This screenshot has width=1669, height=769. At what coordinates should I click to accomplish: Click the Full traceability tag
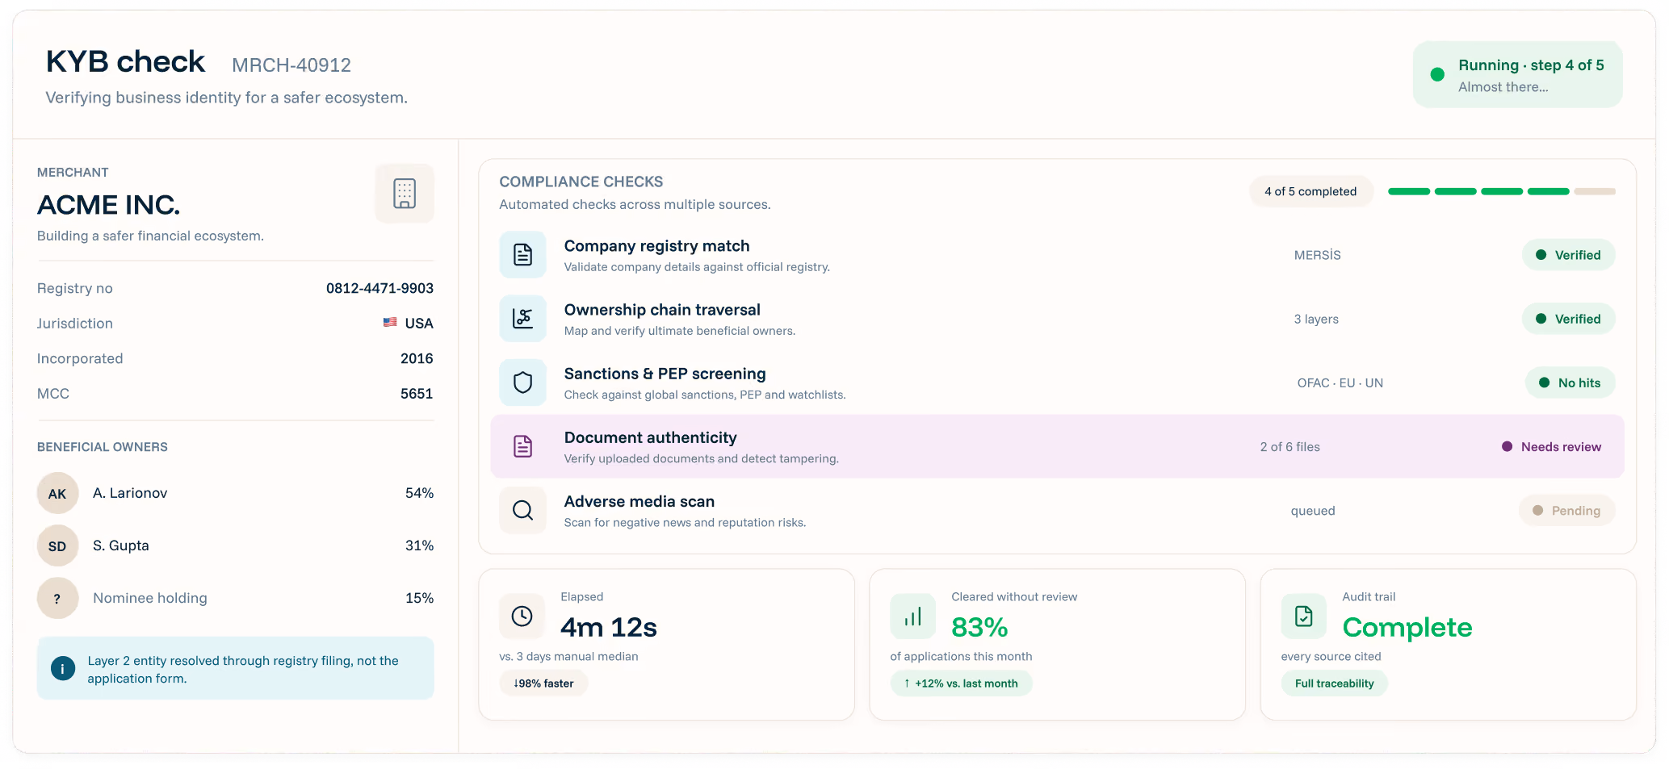[1334, 683]
